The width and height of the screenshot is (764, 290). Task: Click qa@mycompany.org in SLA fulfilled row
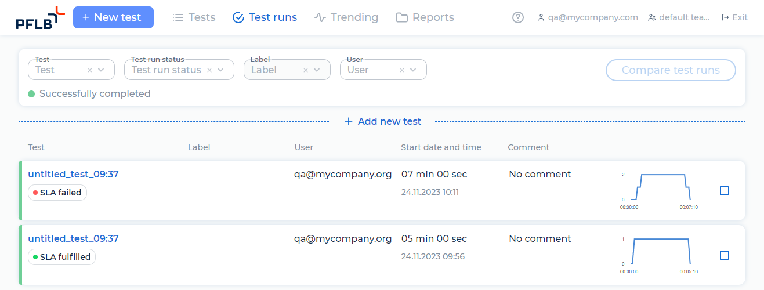point(343,238)
